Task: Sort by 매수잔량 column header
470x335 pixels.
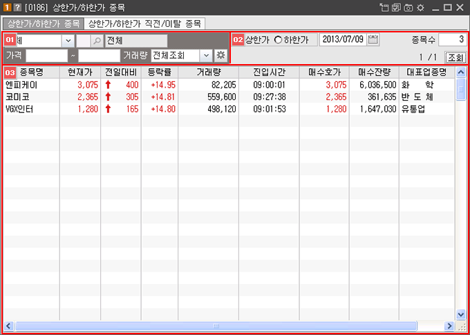Action: pos(374,72)
